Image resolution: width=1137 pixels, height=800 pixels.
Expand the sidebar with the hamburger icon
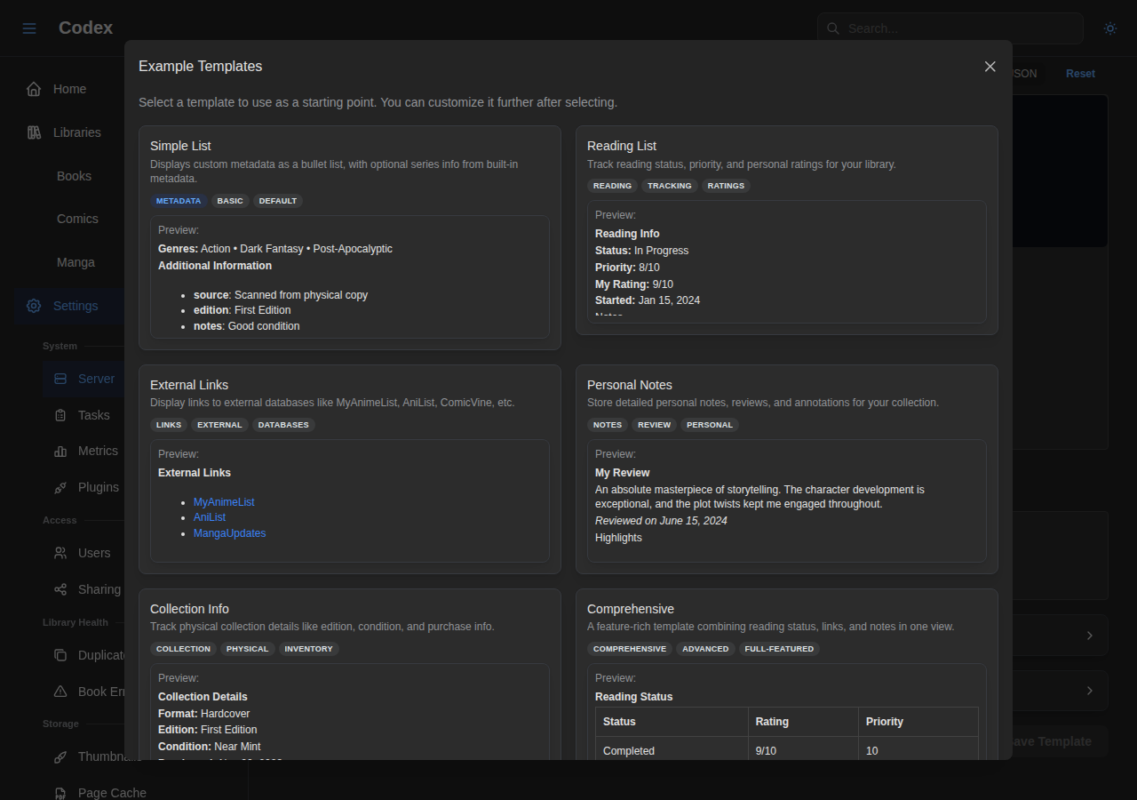(29, 28)
